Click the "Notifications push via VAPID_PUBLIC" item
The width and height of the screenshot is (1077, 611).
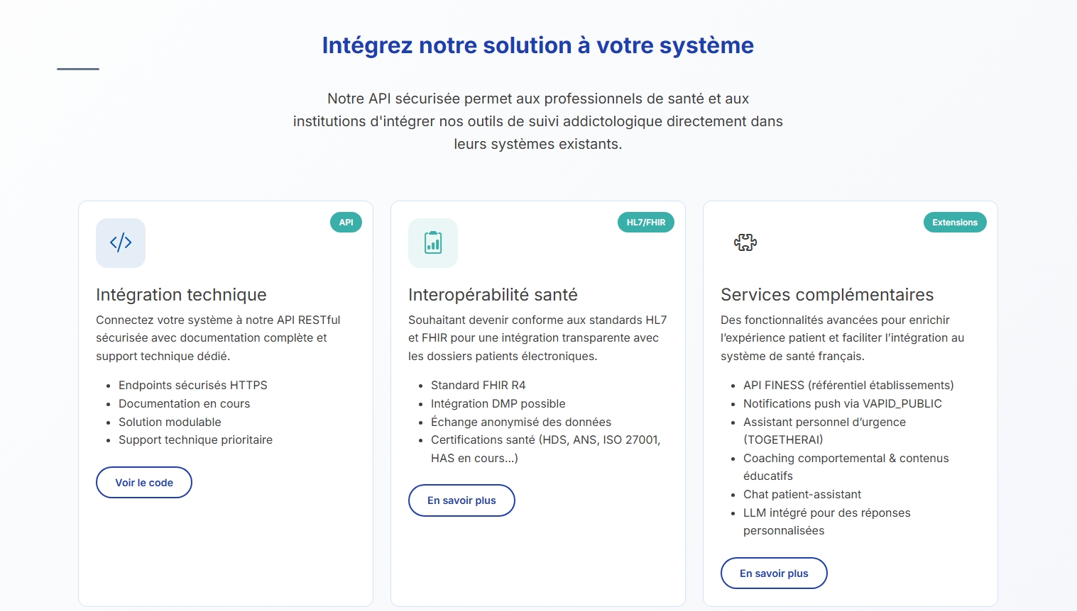coord(842,404)
